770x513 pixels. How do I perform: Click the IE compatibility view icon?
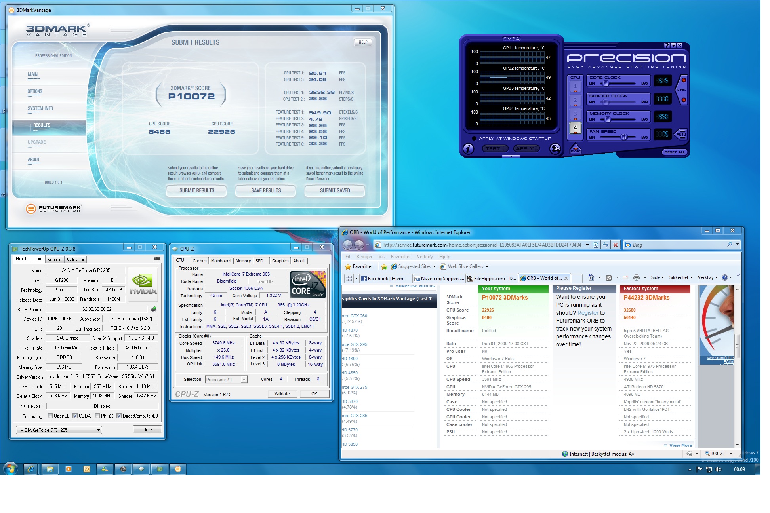[x=596, y=245]
